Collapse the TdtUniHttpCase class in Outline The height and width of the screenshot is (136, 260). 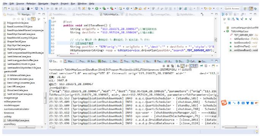pos(225,31)
